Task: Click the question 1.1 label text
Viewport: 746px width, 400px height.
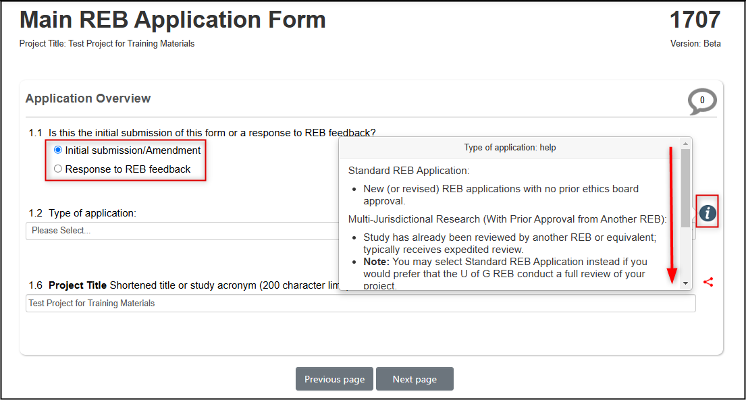Action: (x=212, y=133)
